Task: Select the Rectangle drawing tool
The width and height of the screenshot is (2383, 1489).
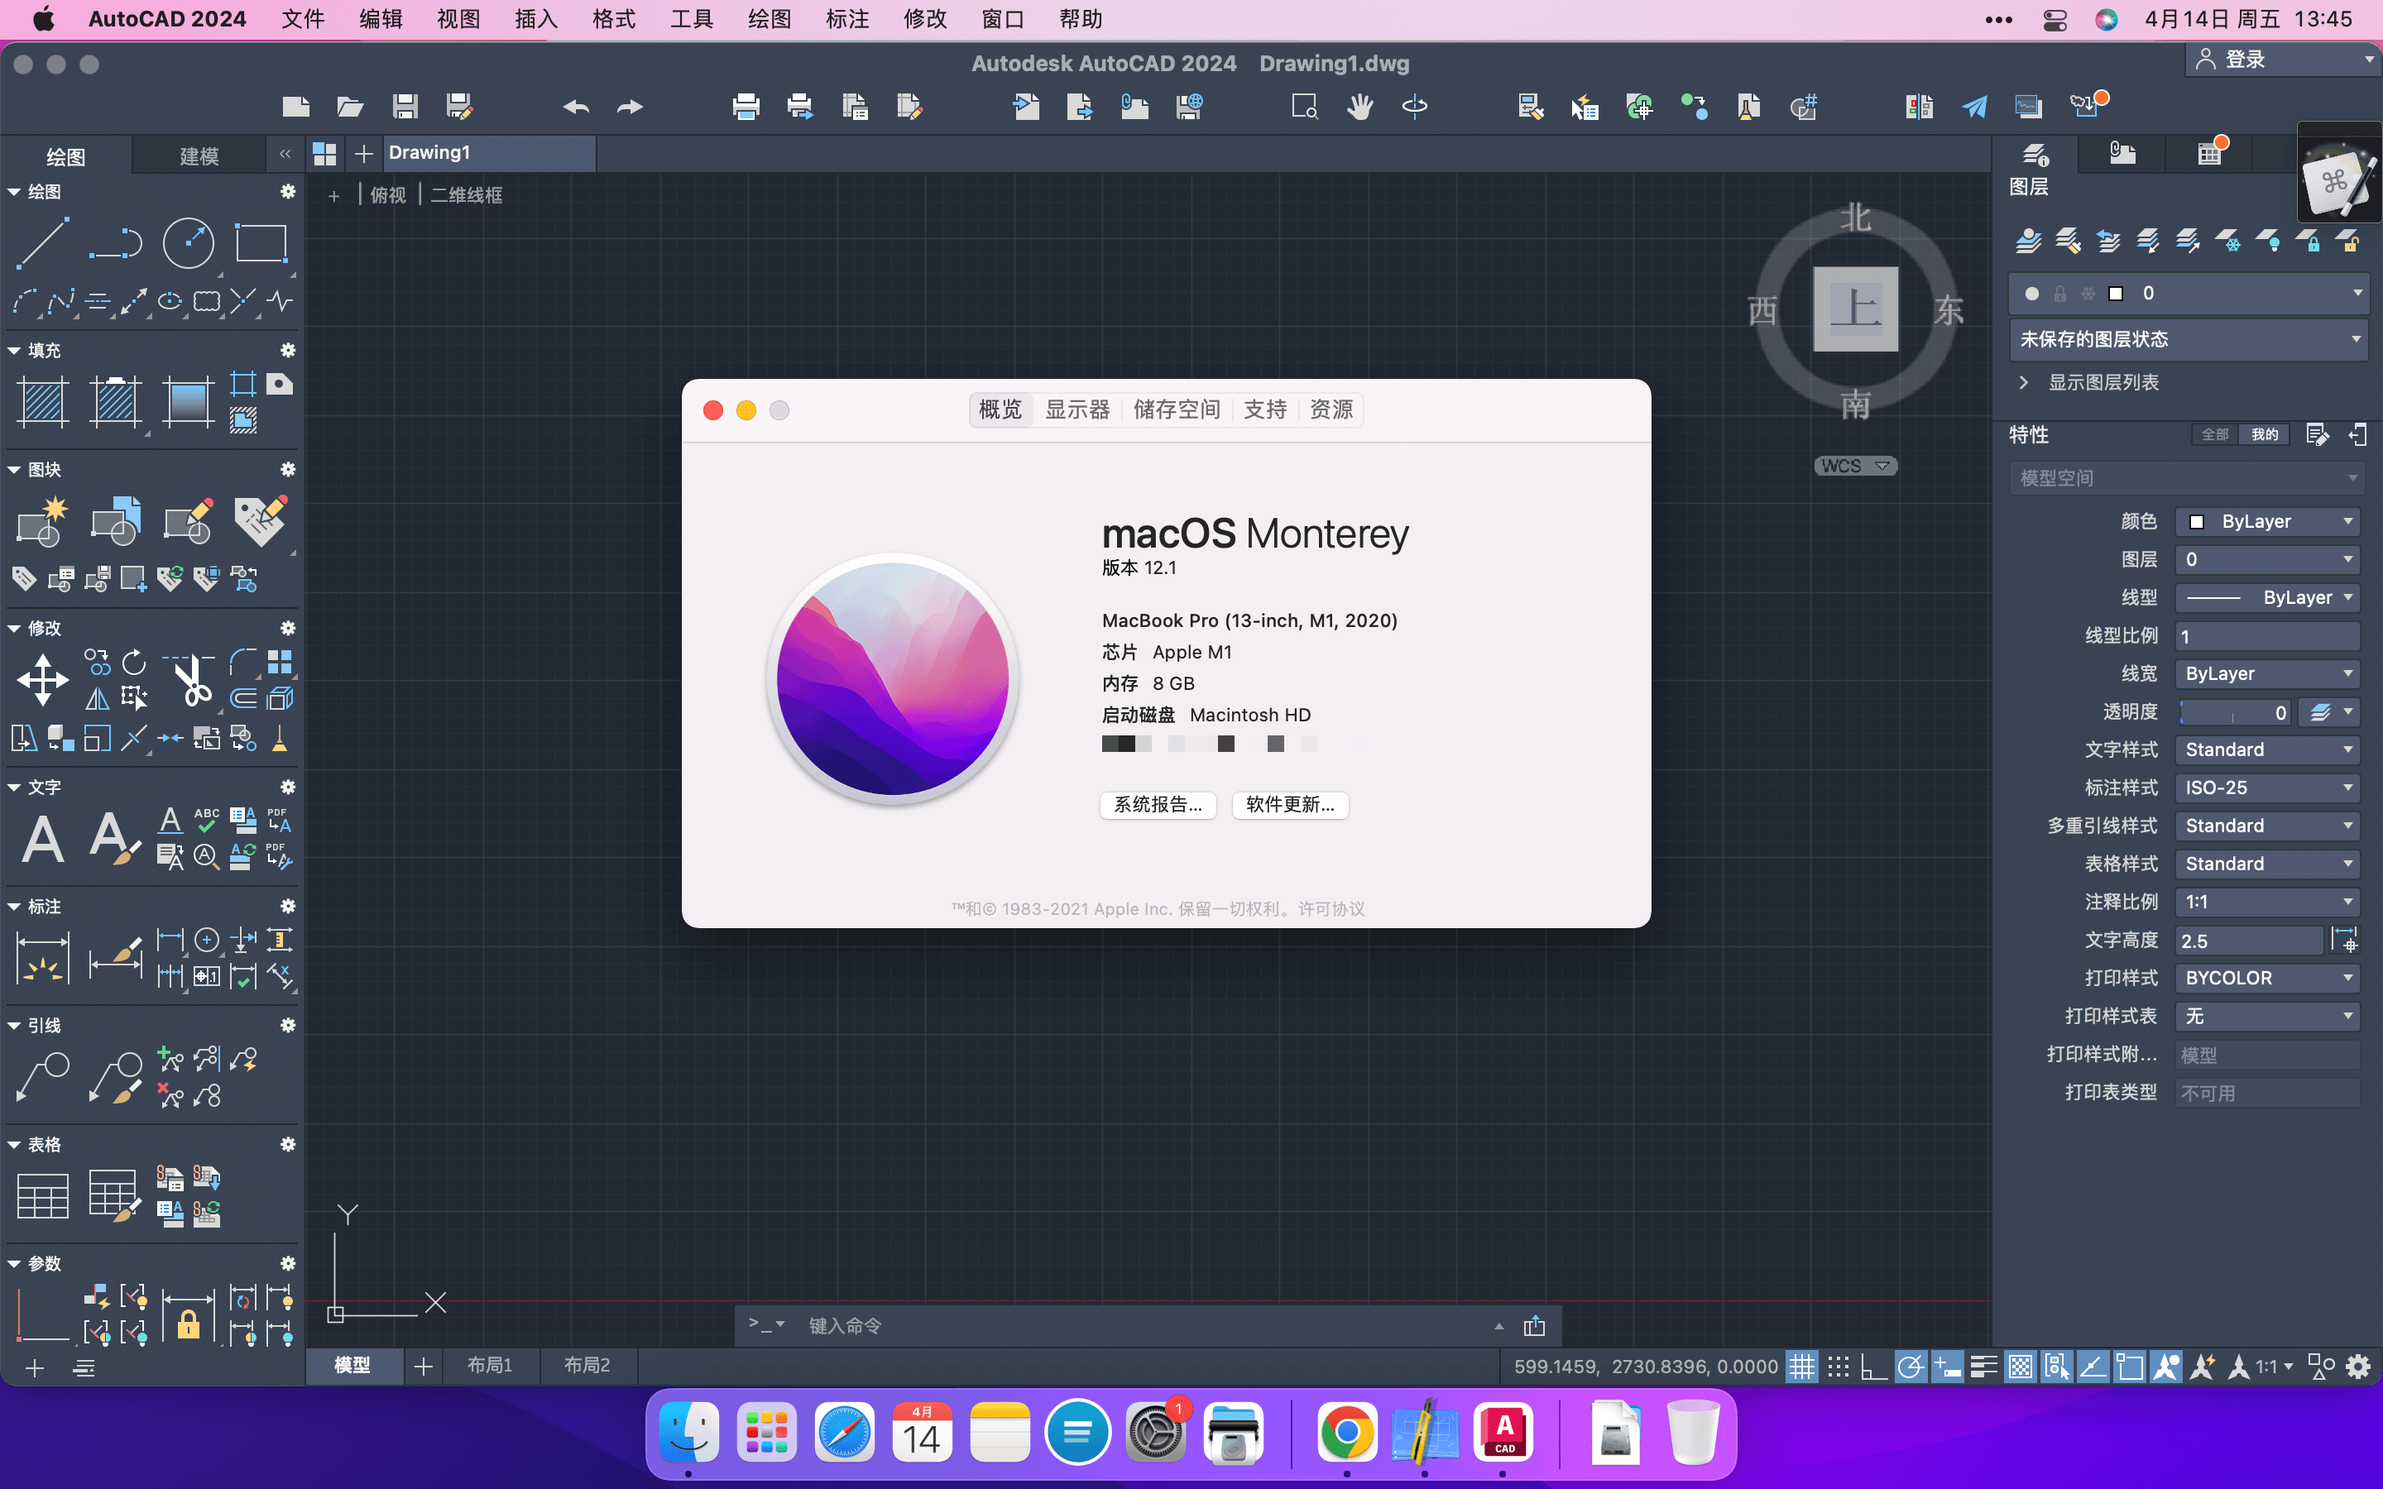Action: 260,242
